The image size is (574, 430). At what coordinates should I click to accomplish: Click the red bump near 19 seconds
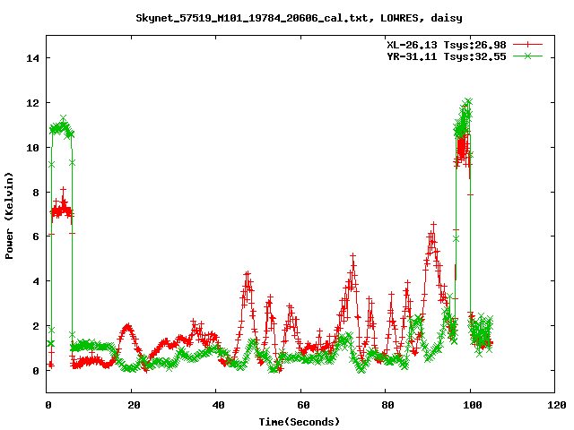coord(127,326)
